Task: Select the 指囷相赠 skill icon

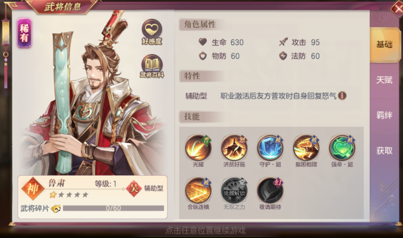Action: pyautogui.click(x=306, y=148)
